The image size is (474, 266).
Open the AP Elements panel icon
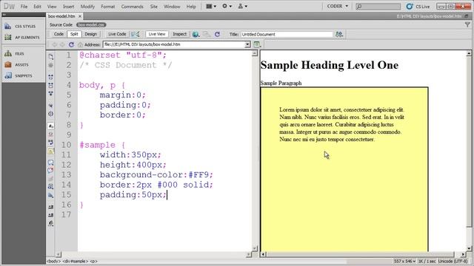click(x=8, y=37)
